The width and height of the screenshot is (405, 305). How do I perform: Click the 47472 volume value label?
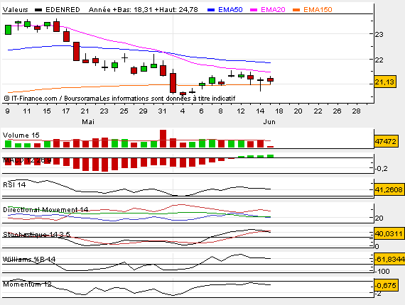pos(386,141)
